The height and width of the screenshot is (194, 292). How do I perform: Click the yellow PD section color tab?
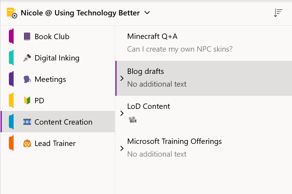pos(11,100)
